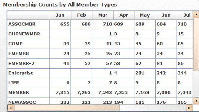
Task: Click the EMEMBR-2 row label
Action: (x=21, y=63)
